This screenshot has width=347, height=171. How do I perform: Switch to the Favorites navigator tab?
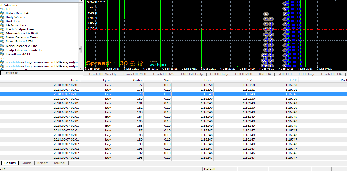pos(10,73)
